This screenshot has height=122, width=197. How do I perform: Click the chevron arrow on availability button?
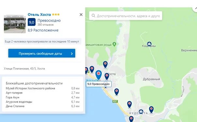[72, 54]
